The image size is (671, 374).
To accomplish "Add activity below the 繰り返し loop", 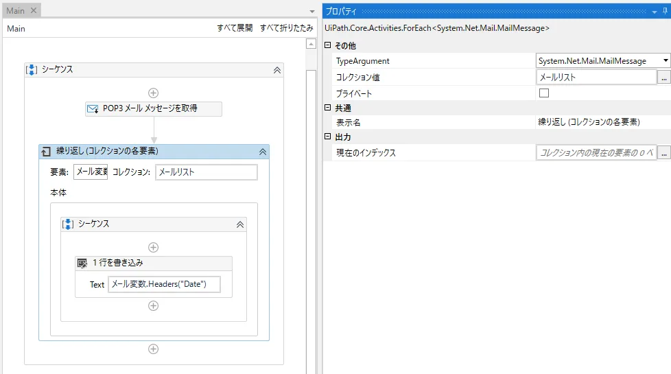I will pyautogui.click(x=153, y=349).
